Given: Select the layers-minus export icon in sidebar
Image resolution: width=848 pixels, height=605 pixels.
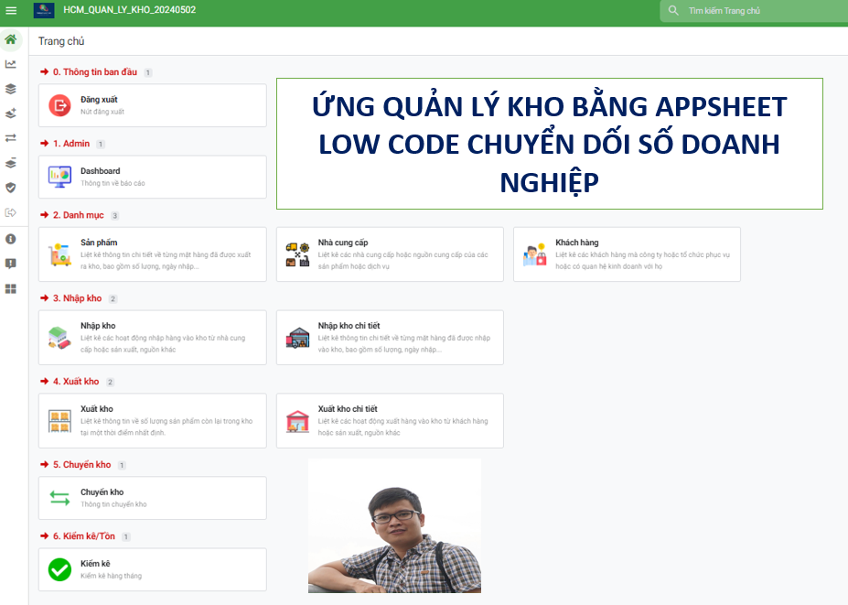Looking at the screenshot, I should coord(11,163).
